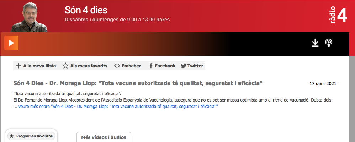
Task: Play the Són 4 Dies audio
Action: 11,43
